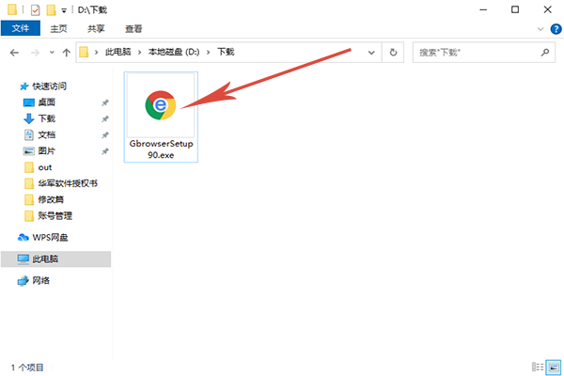
Task: Open the GbrowserSetup90.exe file icon
Action: pos(161,105)
